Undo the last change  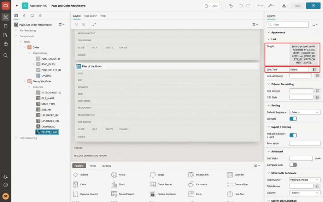point(241,6)
